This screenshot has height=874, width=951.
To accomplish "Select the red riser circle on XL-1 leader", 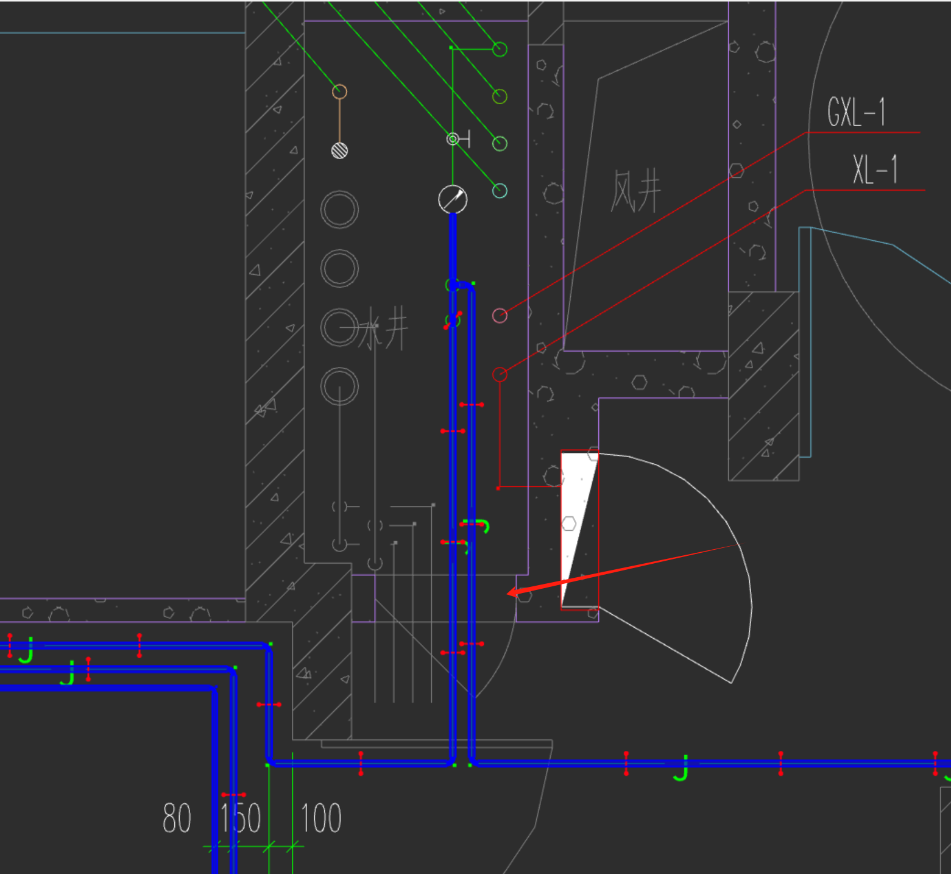I will coord(500,374).
